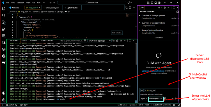Toggle the secondary side bar

pyautogui.click(x=159, y=3)
